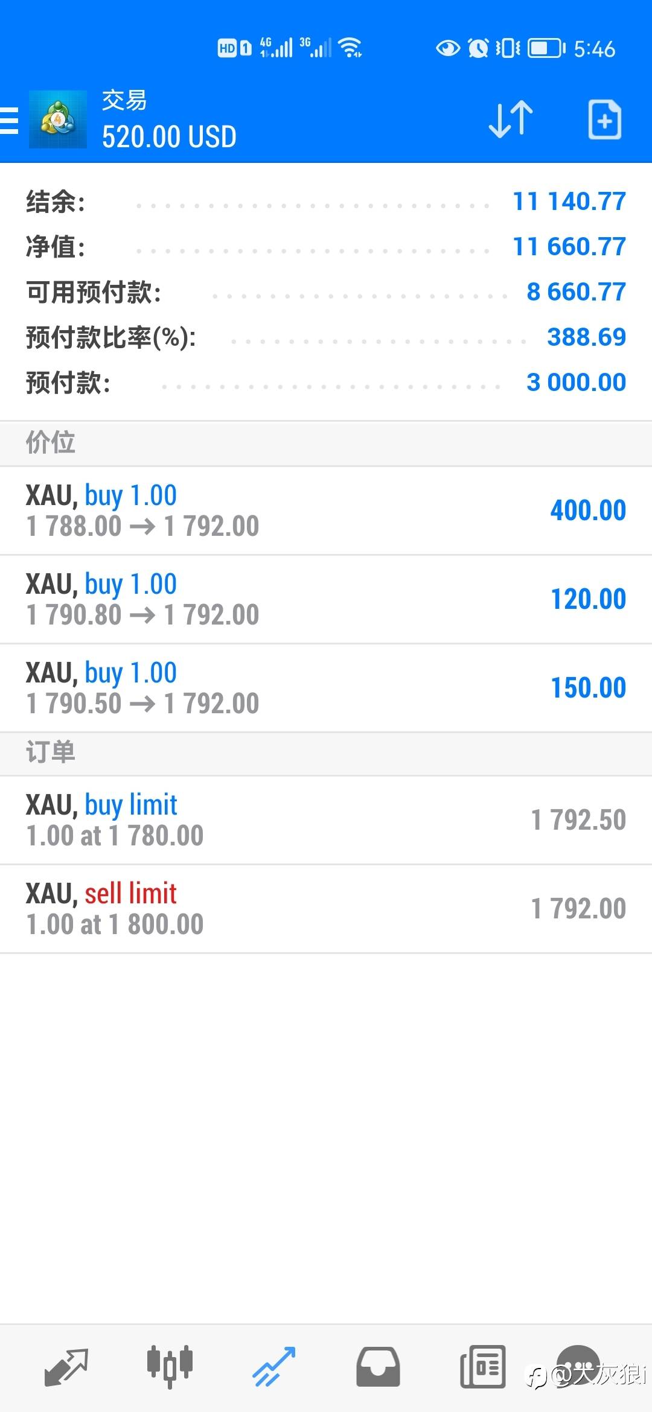Image resolution: width=652 pixels, height=1412 pixels.
Task: Open the XAU sell limit order
Action: coord(326,909)
